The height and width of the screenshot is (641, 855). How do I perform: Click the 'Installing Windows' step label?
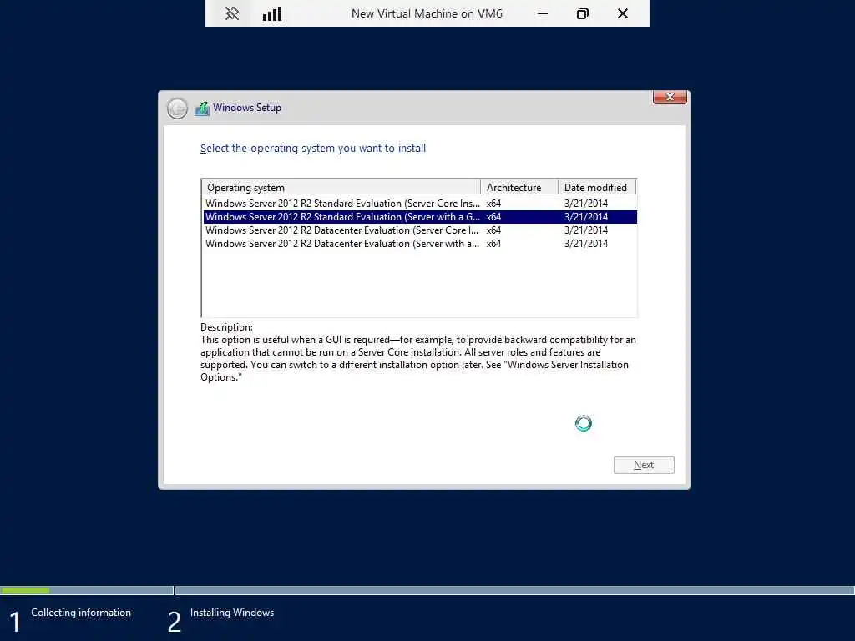coord(232,613)
